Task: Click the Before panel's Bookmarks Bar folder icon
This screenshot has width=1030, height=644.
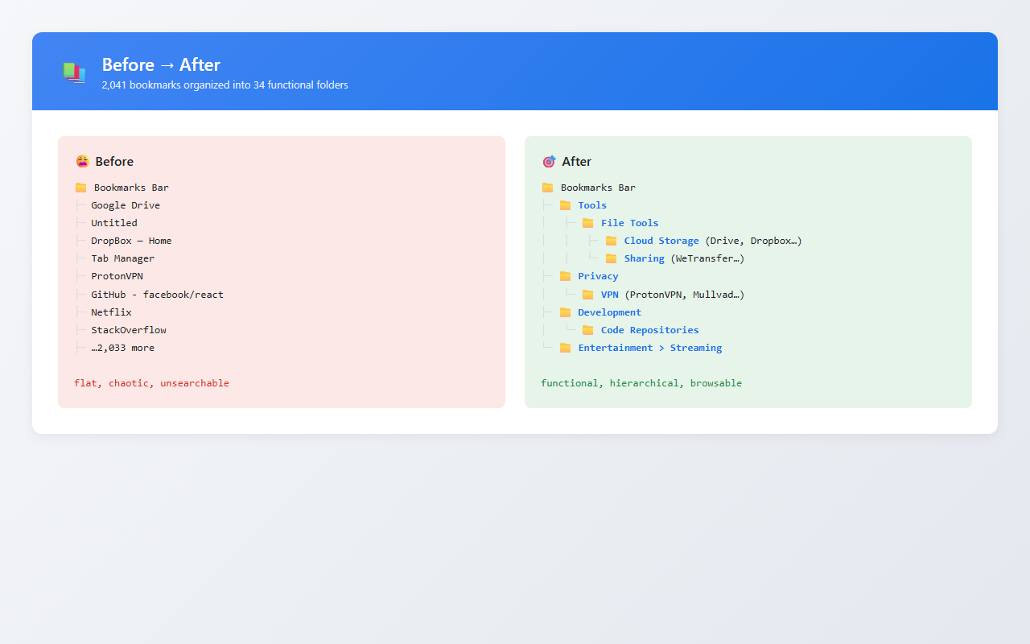Action: pyautogui.click(x=80, y=188)
